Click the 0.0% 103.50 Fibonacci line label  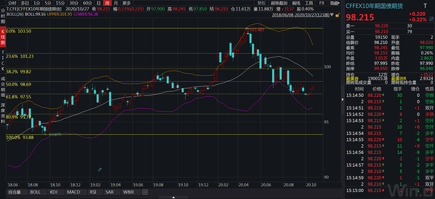(19, 31)
